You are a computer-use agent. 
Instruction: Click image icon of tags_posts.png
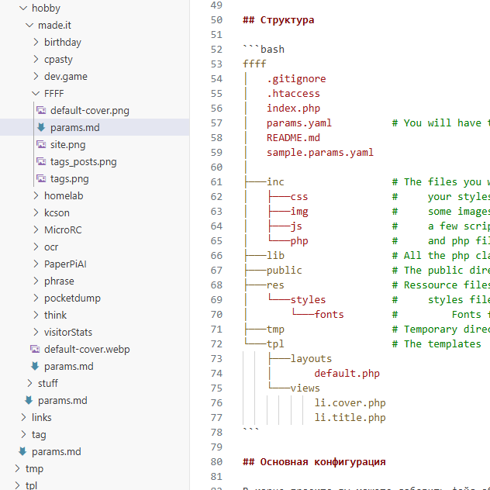click(x=41, y=161)
